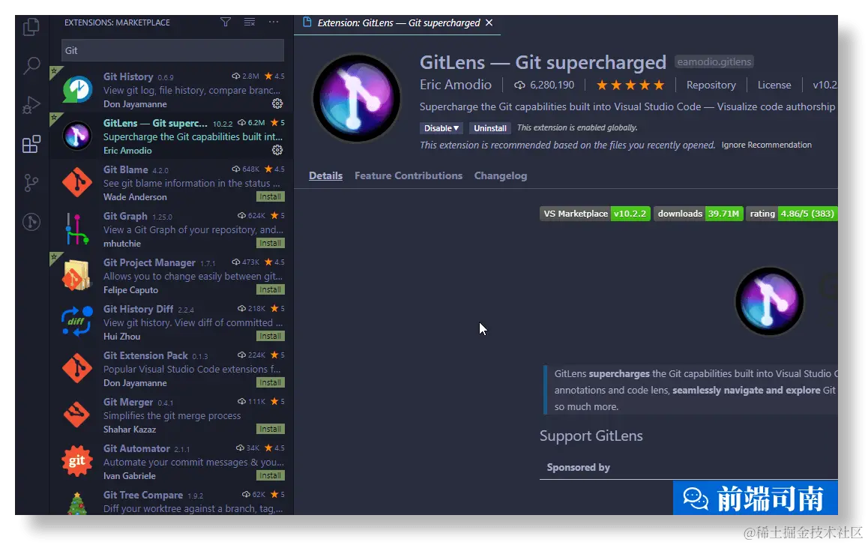Image resolution: width=868 pixels, height=545 pixels.
Task: Click the Git Automator extension icon
Action: tap(77, 461)
